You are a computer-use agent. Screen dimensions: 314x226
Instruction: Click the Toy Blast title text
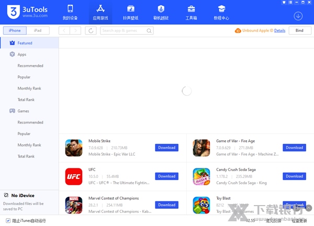pos(223,198)
